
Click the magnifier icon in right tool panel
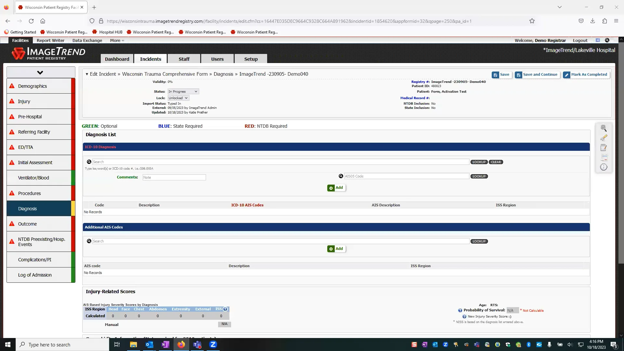tap(604, 128)
